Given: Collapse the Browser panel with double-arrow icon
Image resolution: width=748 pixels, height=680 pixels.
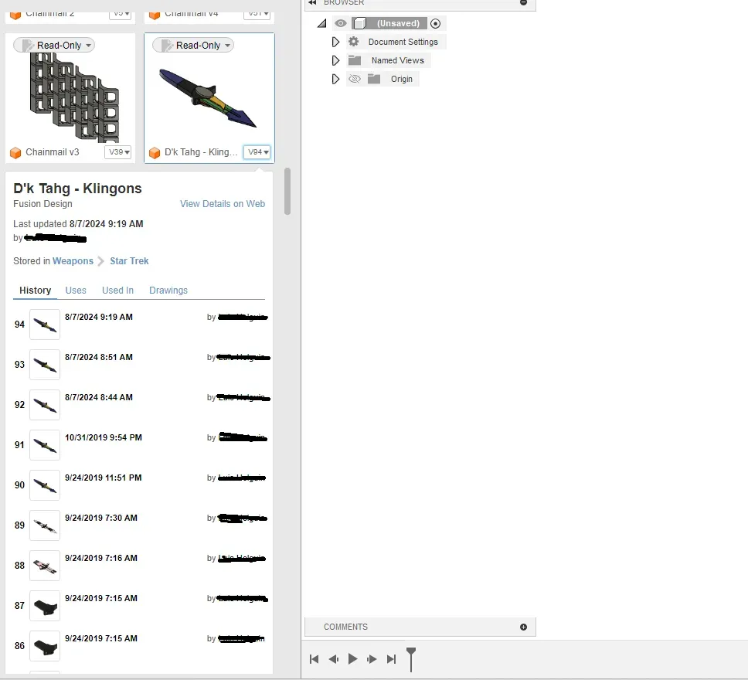Looking at the screenshot, I should pos(312,3).
